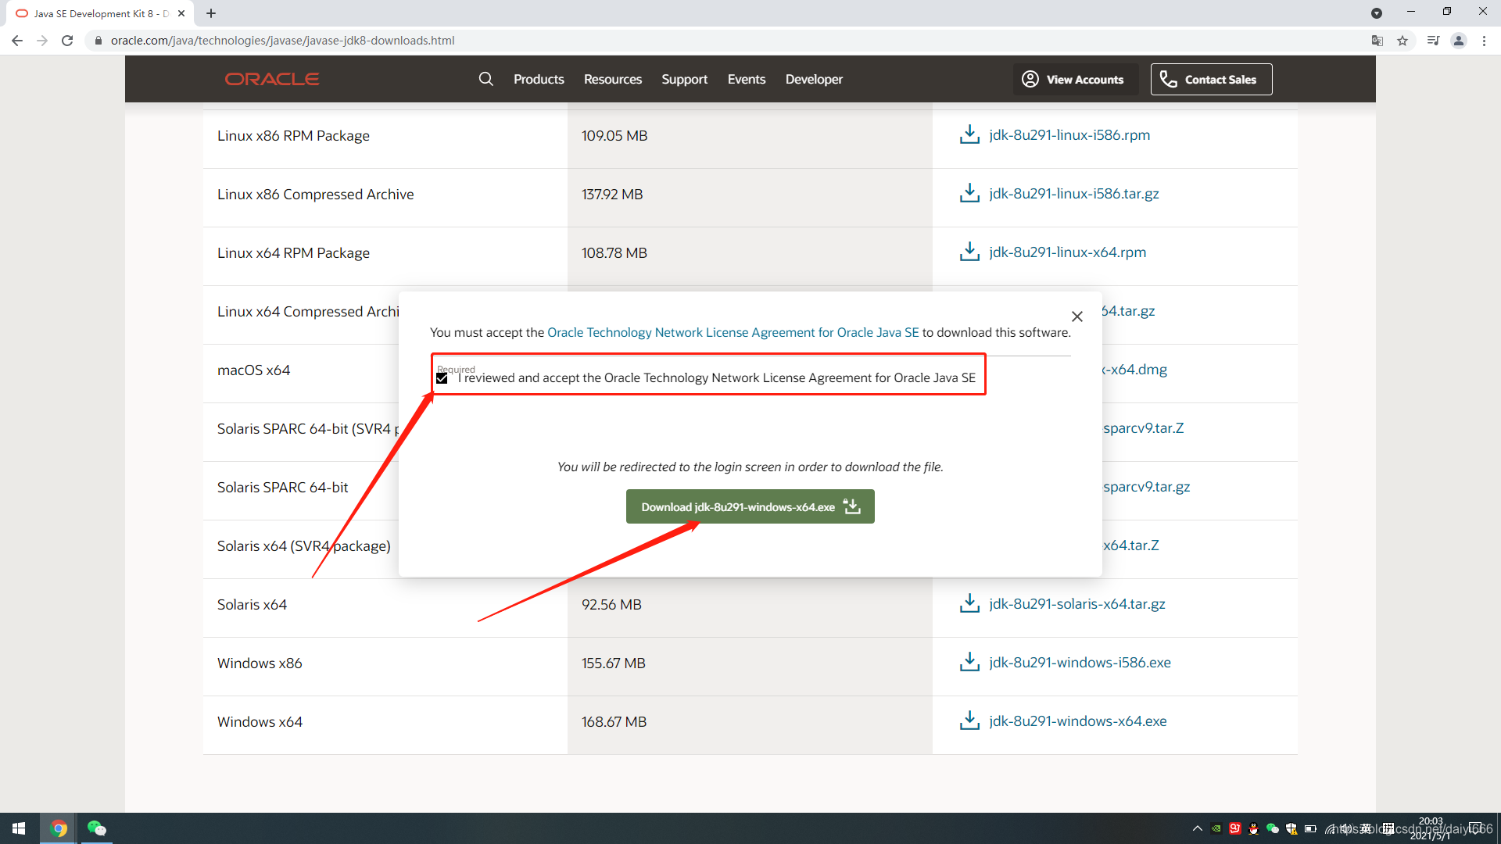The image size is (1501, 844).
Task: Click the green Download jdk-8u291-windows-x64.exe button
Action: (x=750, y=506)
